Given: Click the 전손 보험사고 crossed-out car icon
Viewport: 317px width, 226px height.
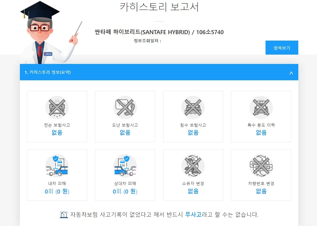Looking at the screenshot, I should [x=57, y=107].
